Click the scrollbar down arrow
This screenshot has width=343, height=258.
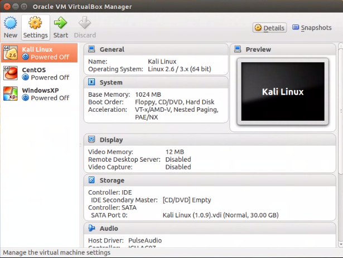pyautogui.click(x=340, y=244)
